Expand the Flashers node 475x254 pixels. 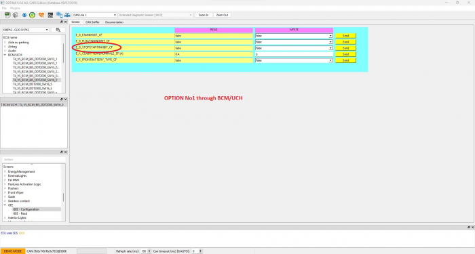tap(5, 188)
